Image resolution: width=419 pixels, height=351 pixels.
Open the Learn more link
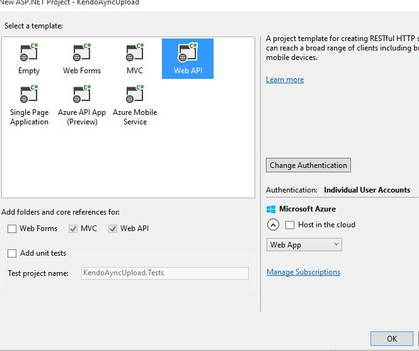(285, 80)
